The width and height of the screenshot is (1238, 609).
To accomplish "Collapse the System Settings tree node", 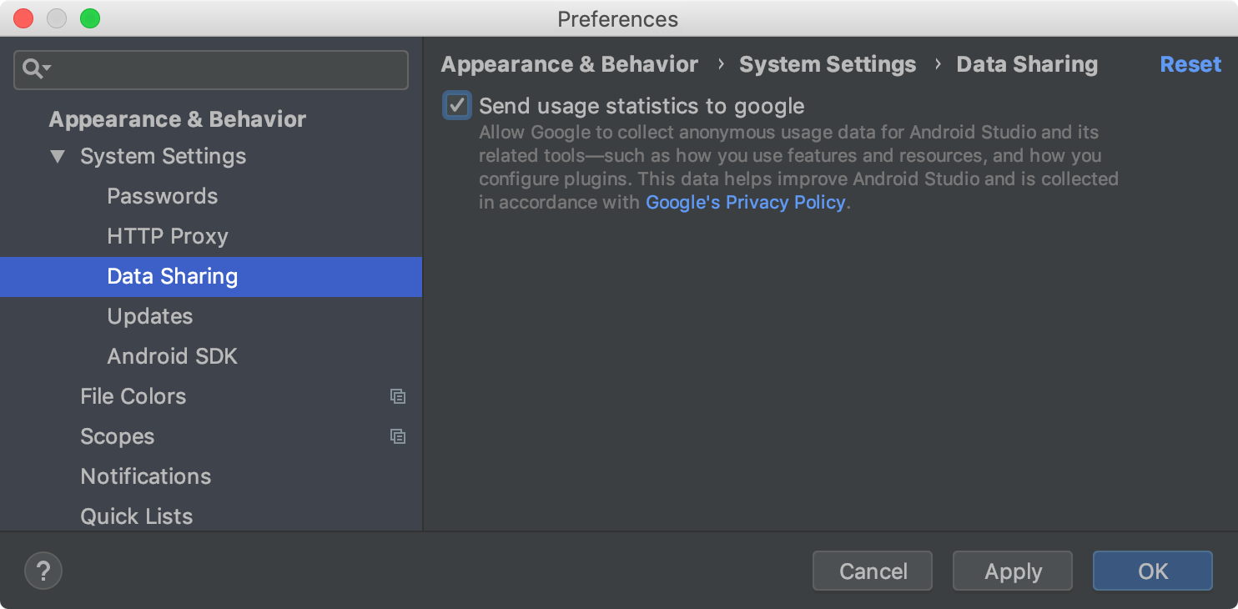I will click(58, 156).
